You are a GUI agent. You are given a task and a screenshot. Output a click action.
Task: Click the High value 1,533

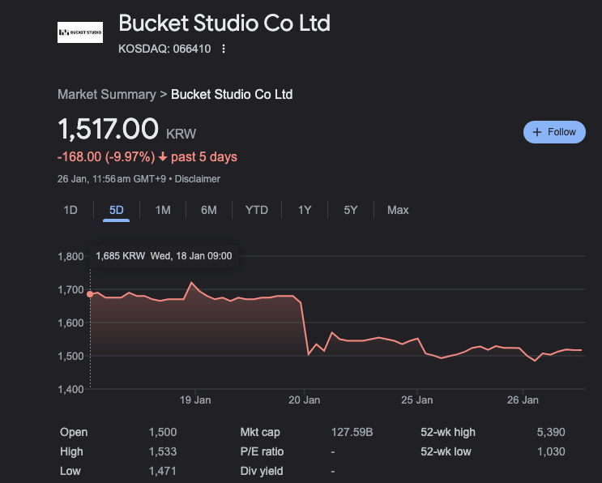(x=163, y=451)
